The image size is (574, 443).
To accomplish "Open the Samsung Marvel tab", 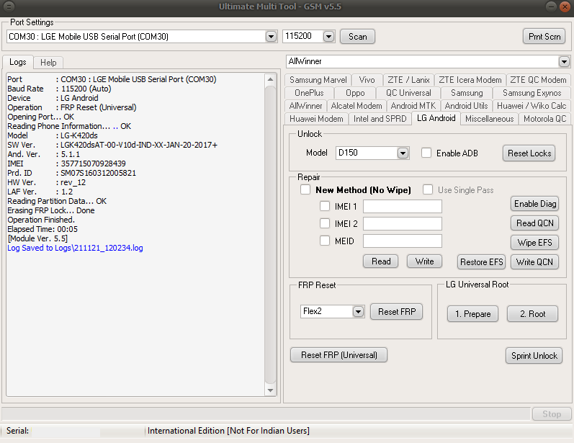I will (x=318, y=80).
